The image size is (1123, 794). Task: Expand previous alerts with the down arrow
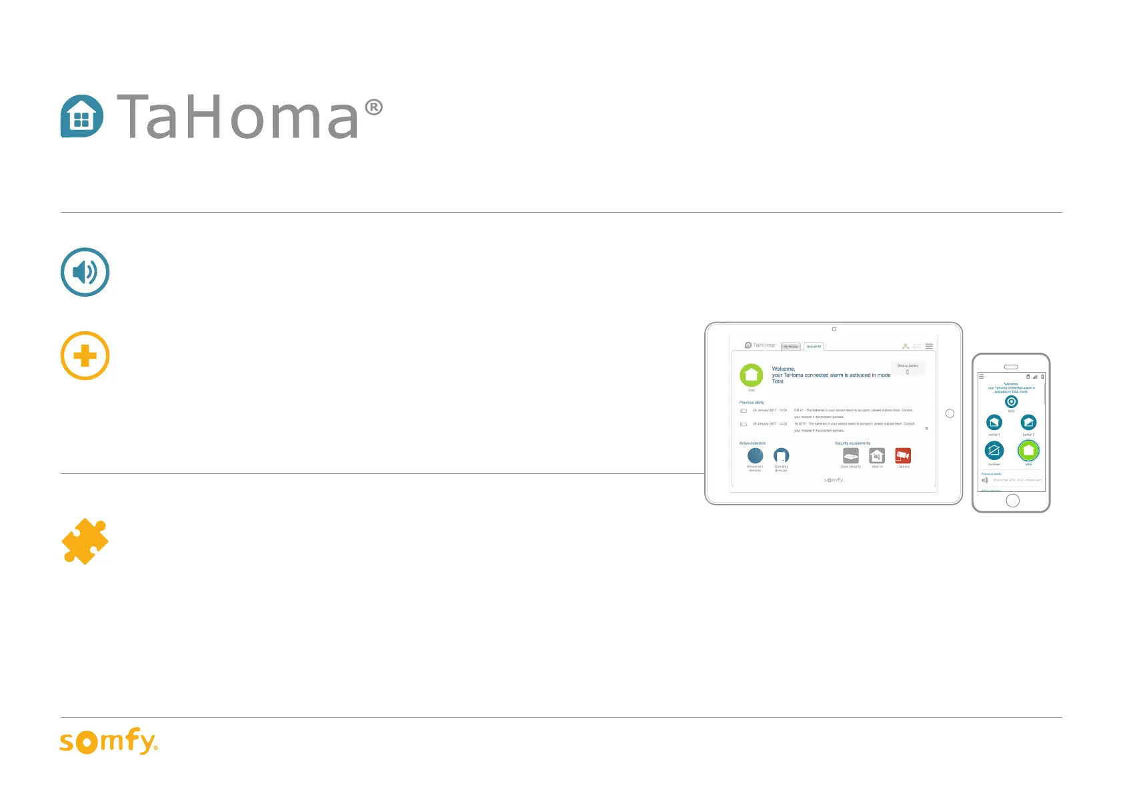926,429
